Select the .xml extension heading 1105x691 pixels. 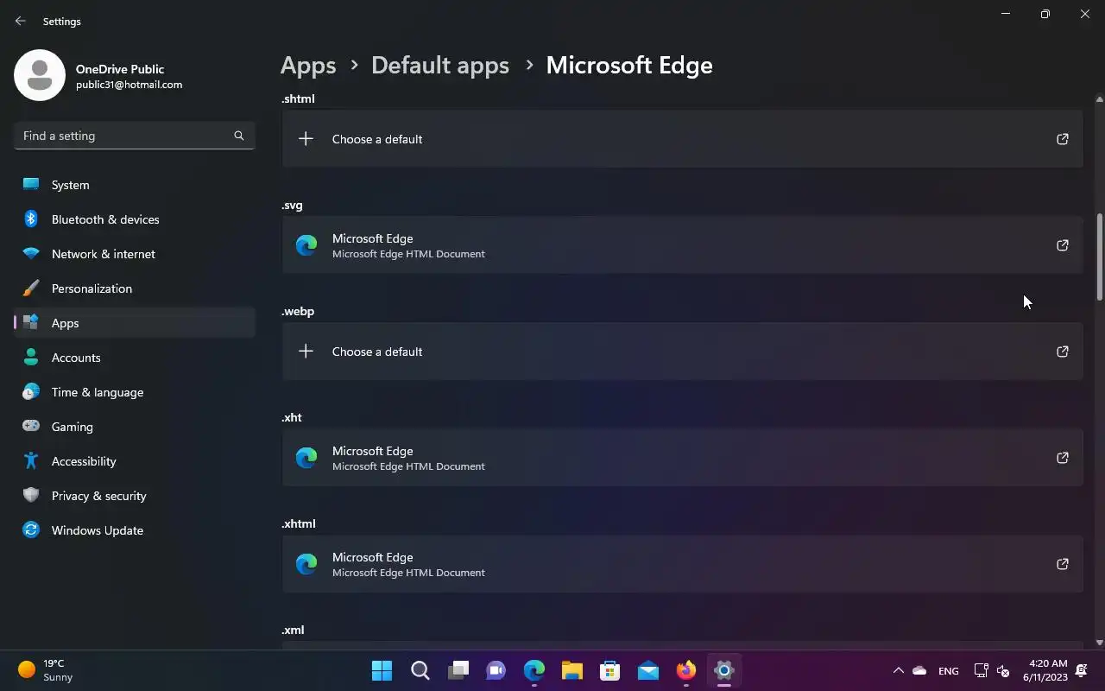point(293,630)
